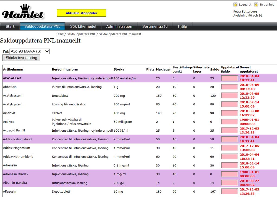Click the Hamlet crown logo

coord(23,12)
